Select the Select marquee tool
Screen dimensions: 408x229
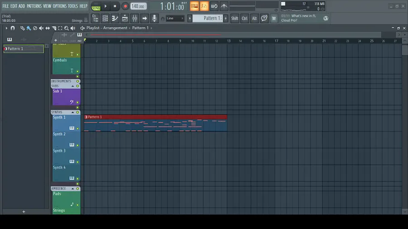coord(60,28)
